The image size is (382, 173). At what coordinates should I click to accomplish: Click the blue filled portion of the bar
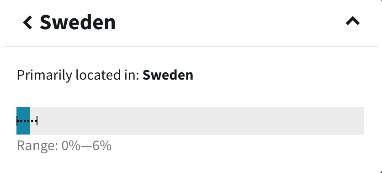[x=23, y=121]
